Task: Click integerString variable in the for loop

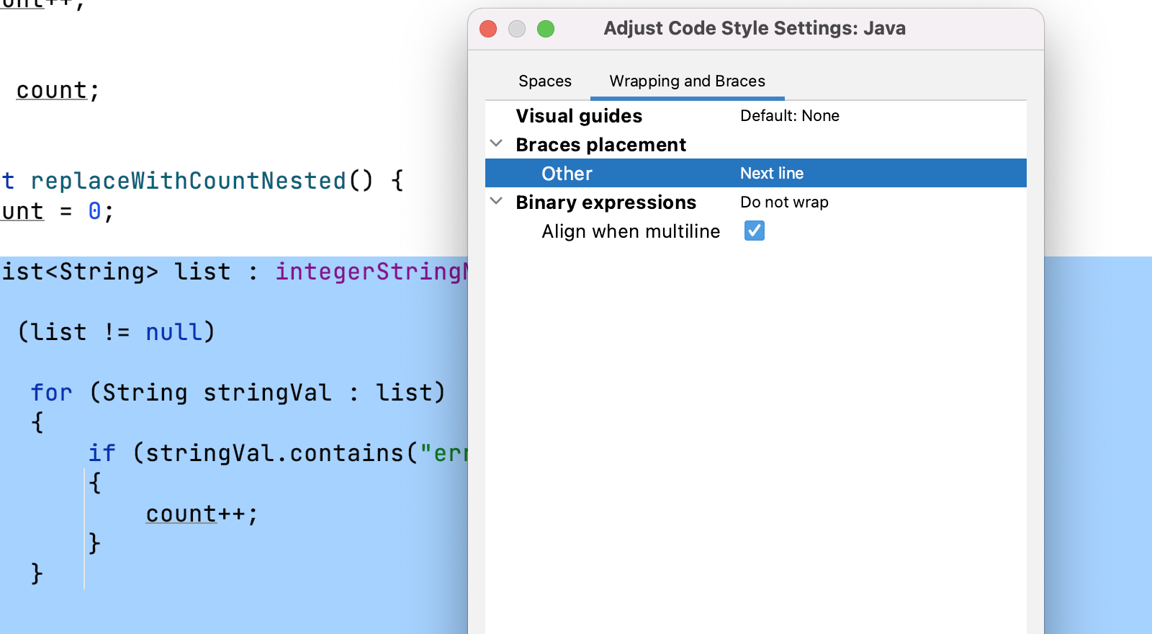Action: [372, 272]
